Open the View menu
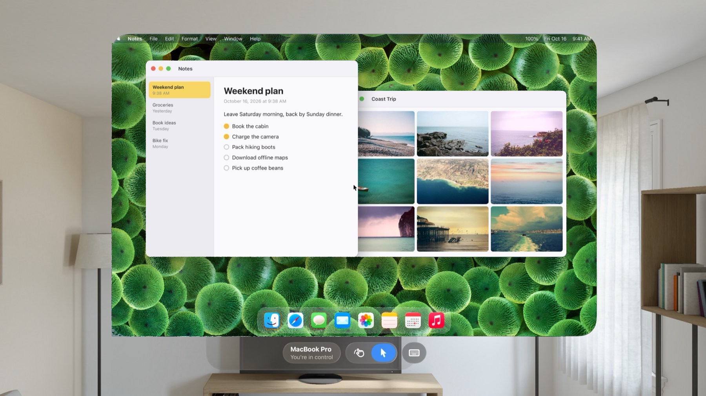This screenshot has width=706, height=396. [x=211, y=39]
